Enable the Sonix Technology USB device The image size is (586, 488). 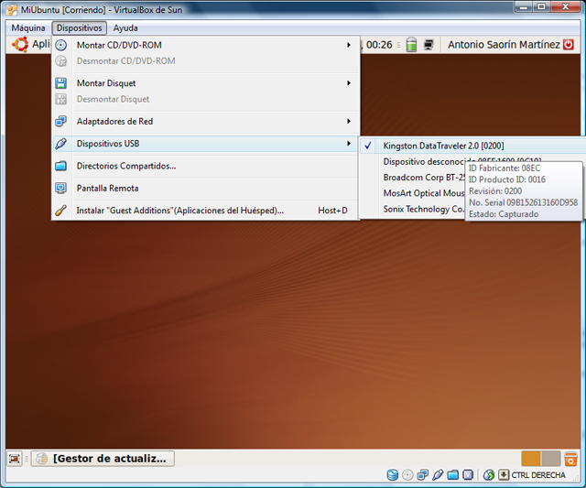pos(423,209)
